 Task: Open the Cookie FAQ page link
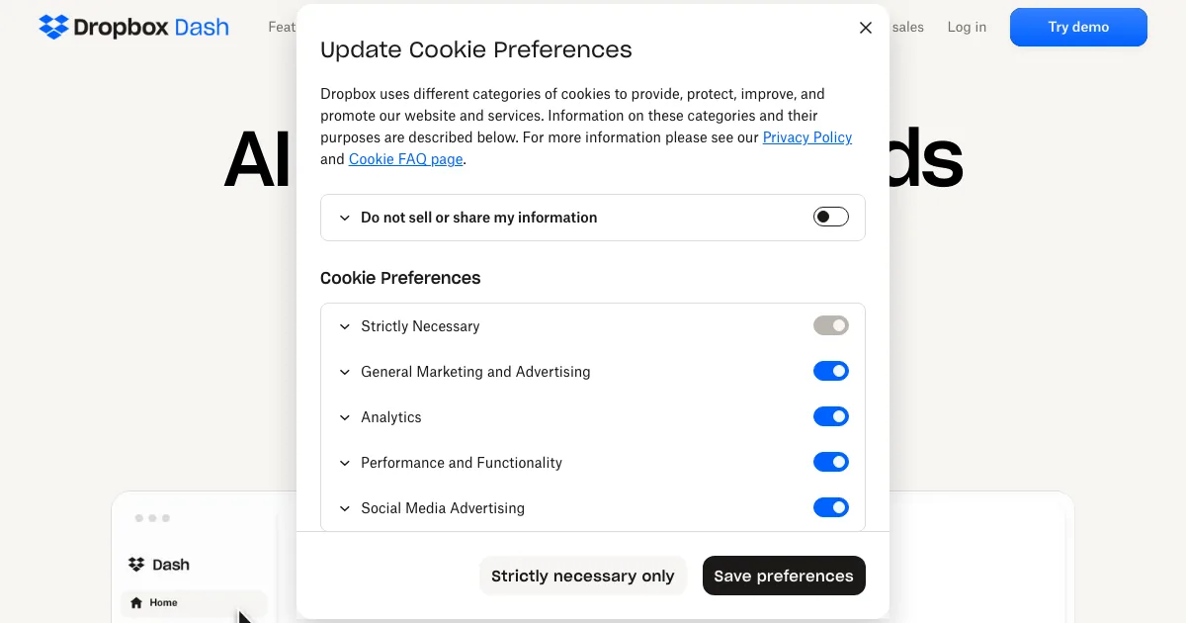405,159
